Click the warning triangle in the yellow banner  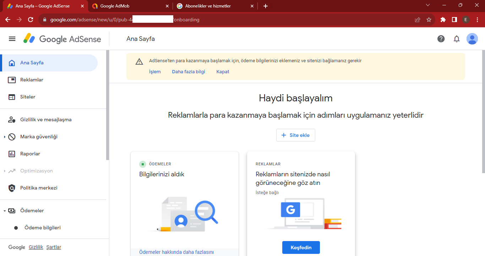[x=139, y=62]
